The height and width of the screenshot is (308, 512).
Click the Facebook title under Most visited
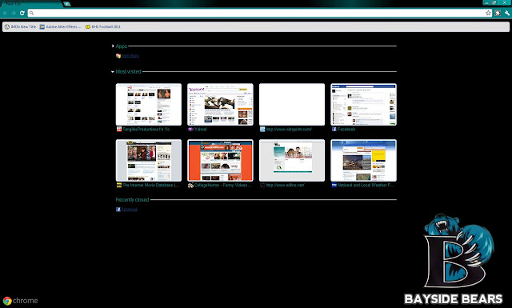click(346, 130)
